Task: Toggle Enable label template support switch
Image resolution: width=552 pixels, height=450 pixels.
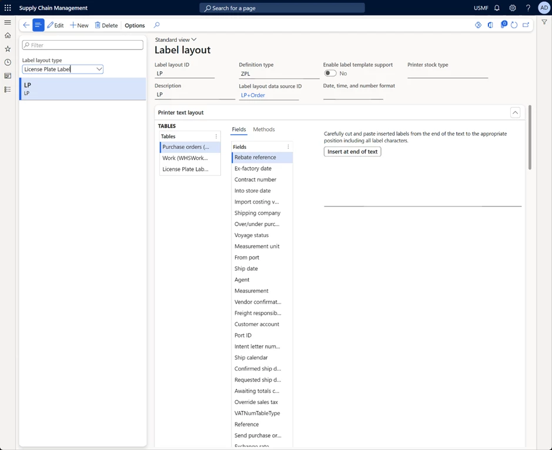Action: (330, 74)
